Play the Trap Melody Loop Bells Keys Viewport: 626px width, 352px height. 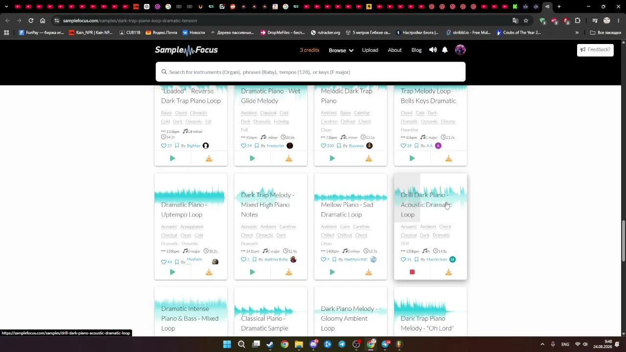click(x=412, y=158)
